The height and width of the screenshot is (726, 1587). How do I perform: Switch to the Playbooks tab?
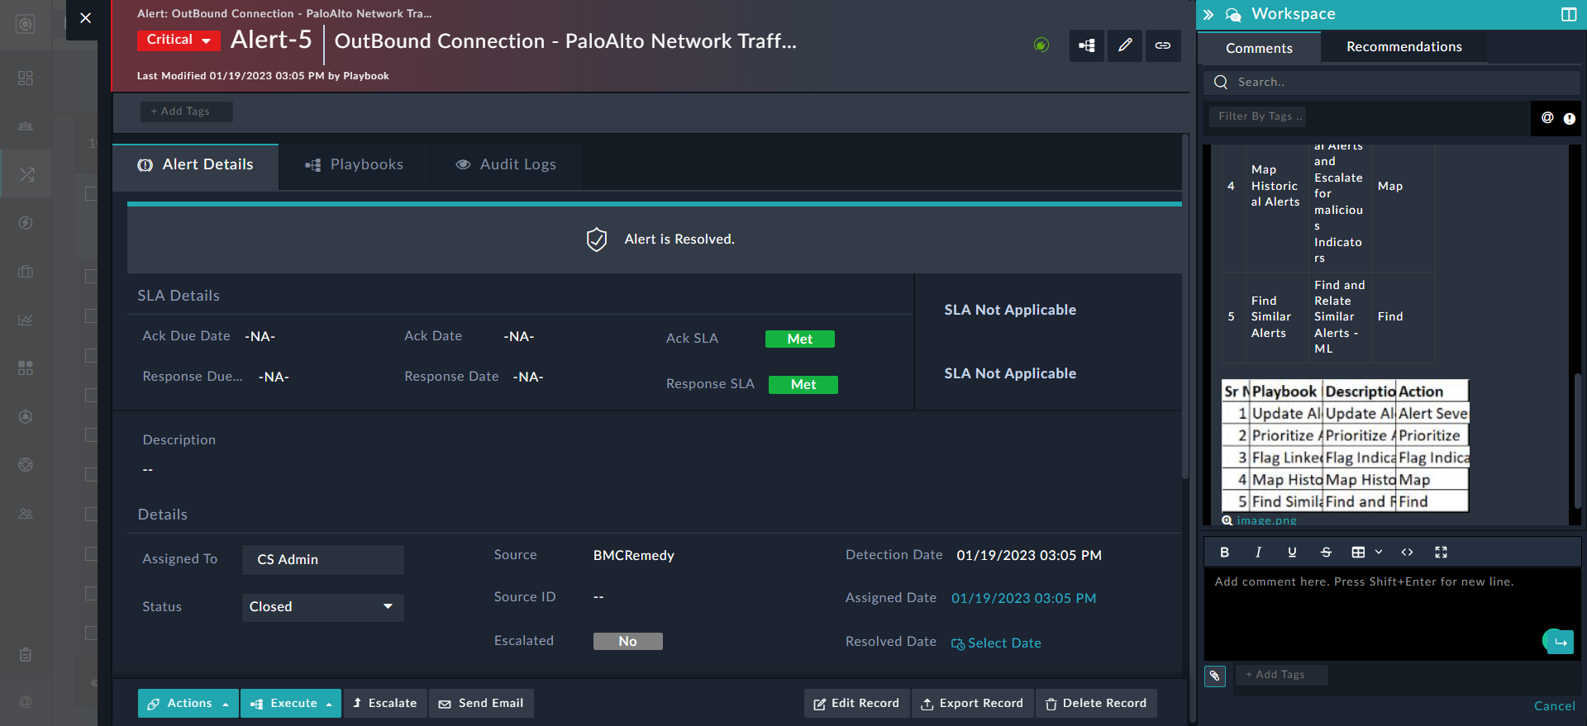pyautogui.click(x=354, y=165)
